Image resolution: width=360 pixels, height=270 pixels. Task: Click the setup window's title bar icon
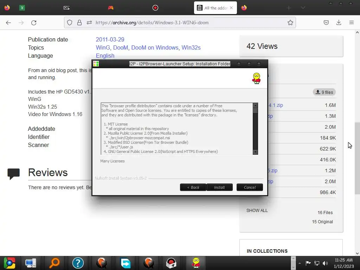tap(96, 64)
